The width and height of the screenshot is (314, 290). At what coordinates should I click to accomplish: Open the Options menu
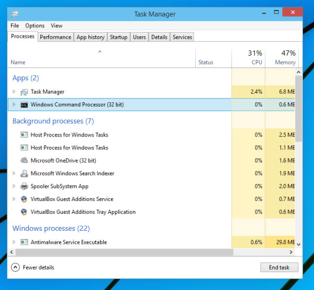(35, 26)
